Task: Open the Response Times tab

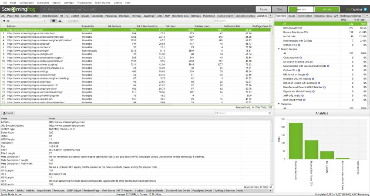Action: click(x=323, y=16)
